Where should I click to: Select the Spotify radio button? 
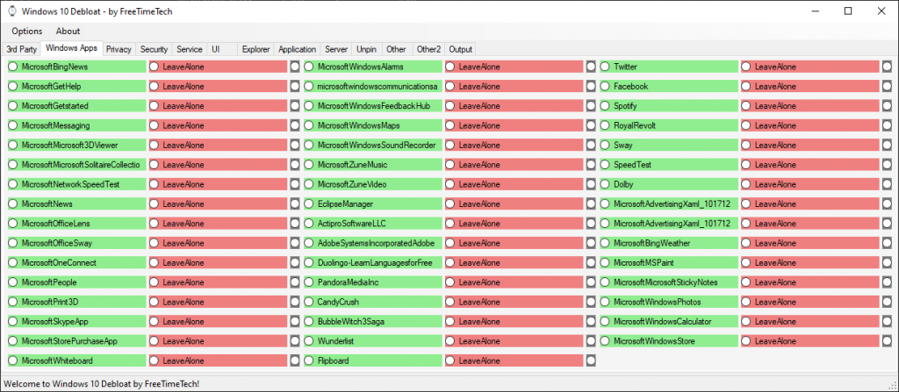(605, 106)
